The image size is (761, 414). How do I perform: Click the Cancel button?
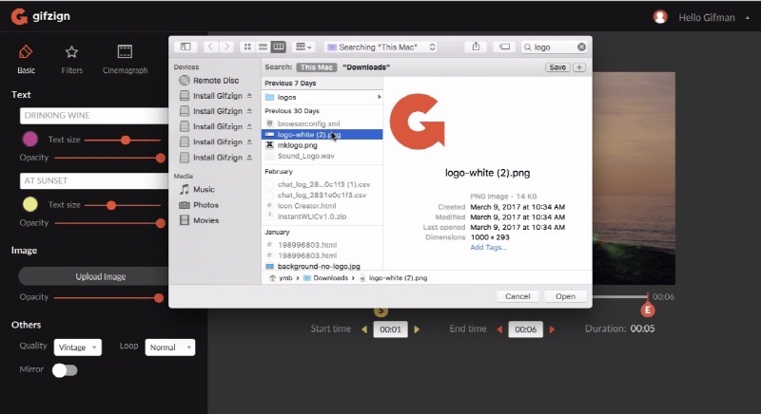coord(517,296)
